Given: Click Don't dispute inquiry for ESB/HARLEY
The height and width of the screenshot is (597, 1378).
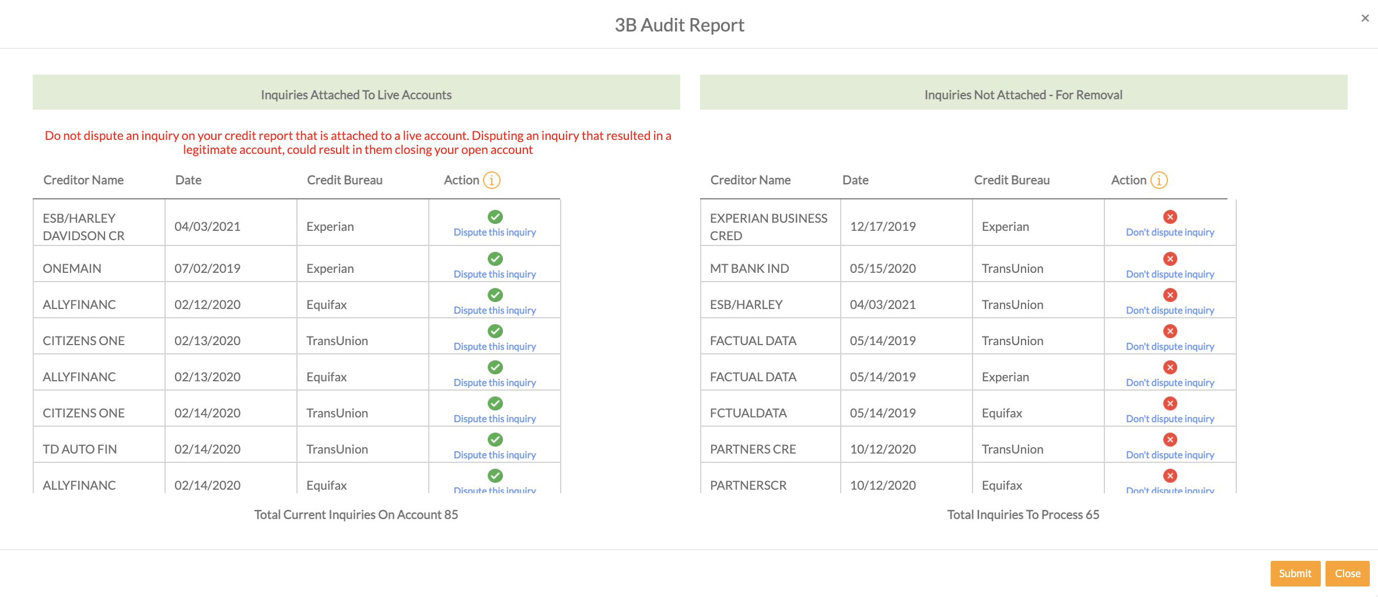Looking at the screenshot, I should pyautogui.click(x=1170, y=310).
